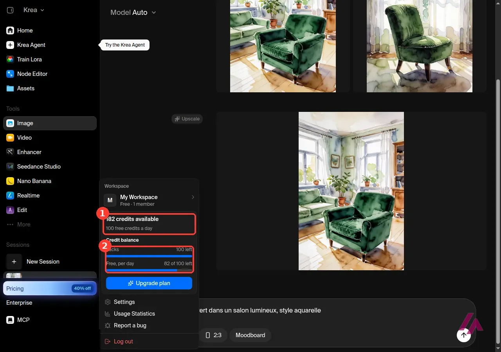
Task: Click the '182 credits available' text
Action: click(132, 219)
